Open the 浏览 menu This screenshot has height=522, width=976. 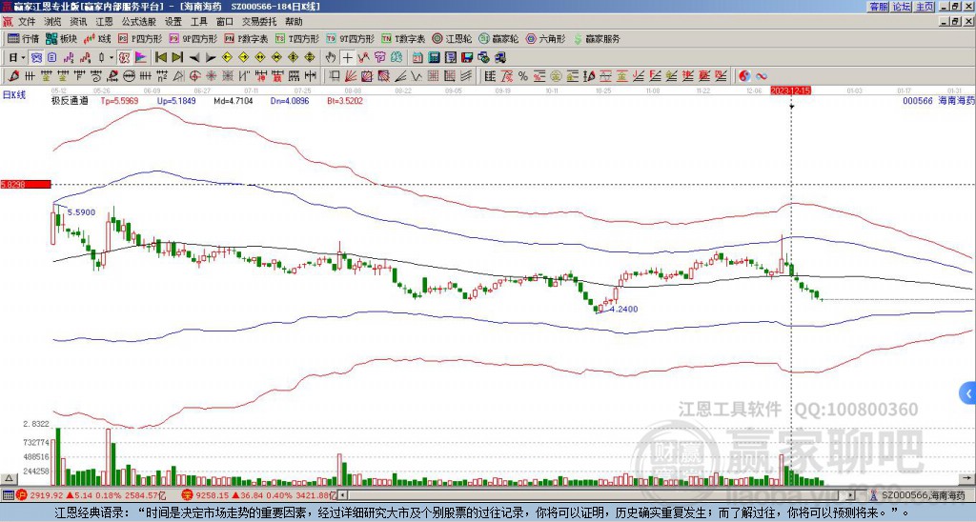coord(52,22)
